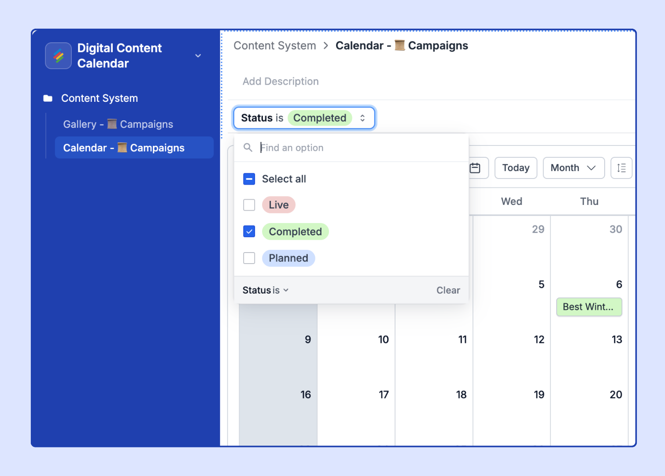This screenshot has width=665, height=476.
Task: Click the Digital Content Calendar app logo
Action: (59, 56)
